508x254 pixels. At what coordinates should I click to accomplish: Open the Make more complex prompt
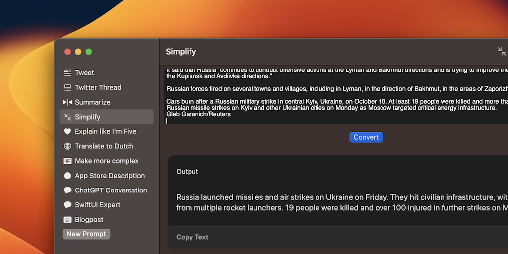(x=106, y=161)
